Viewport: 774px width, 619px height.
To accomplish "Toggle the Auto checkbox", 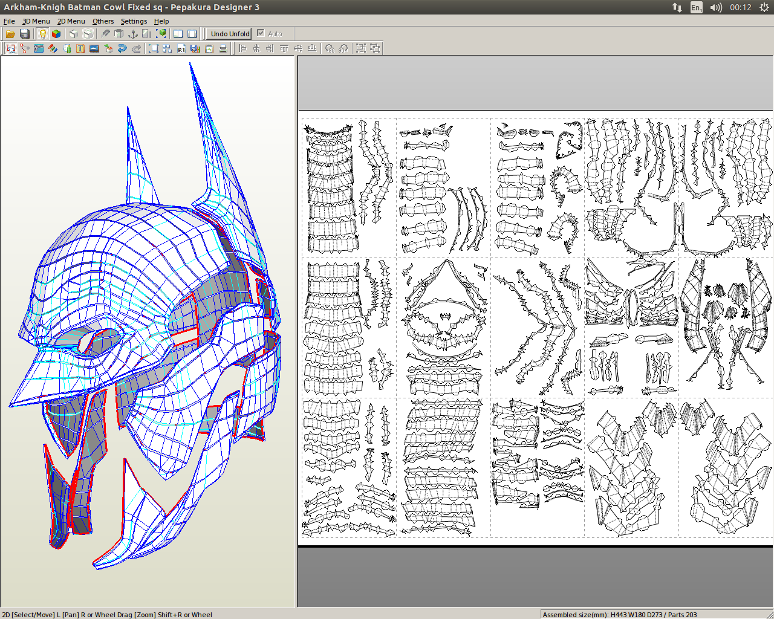I will [261, 33].
